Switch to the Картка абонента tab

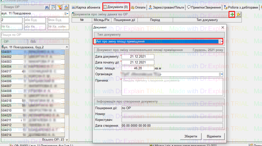(86, 7)
